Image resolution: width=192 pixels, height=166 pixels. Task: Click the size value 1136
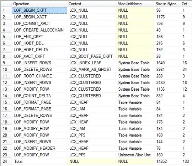[x=160, y=89]
